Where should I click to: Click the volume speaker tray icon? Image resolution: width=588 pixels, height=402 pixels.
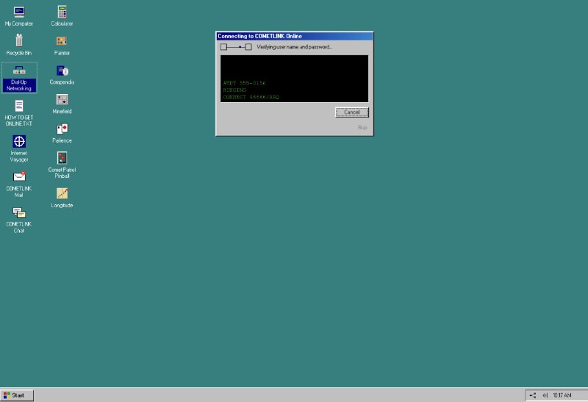pyautogui.click(x=545, y=395)
